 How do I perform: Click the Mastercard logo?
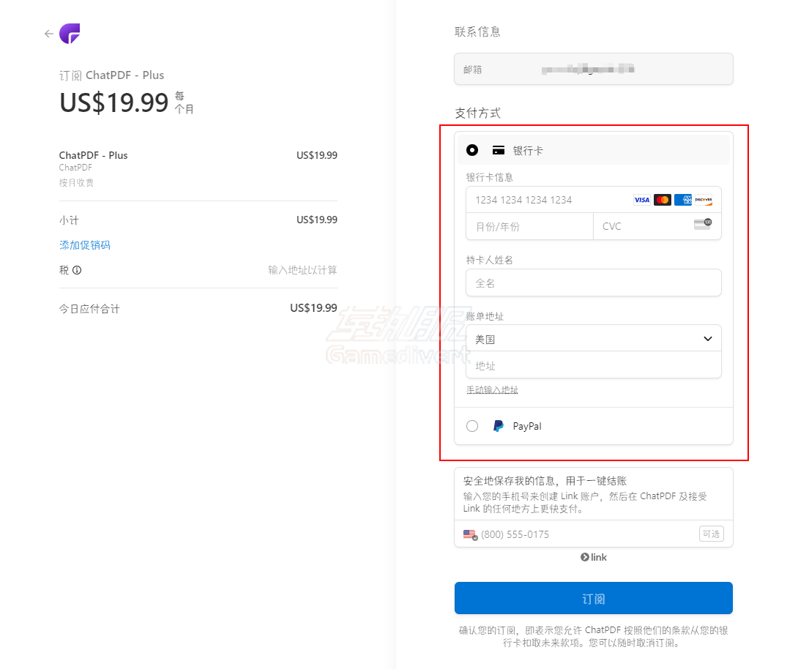662,200
